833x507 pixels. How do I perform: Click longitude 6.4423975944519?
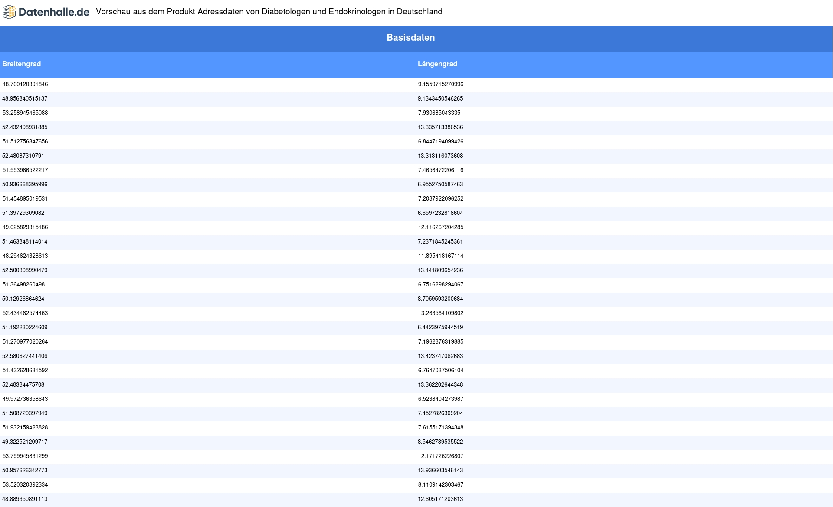440,328
